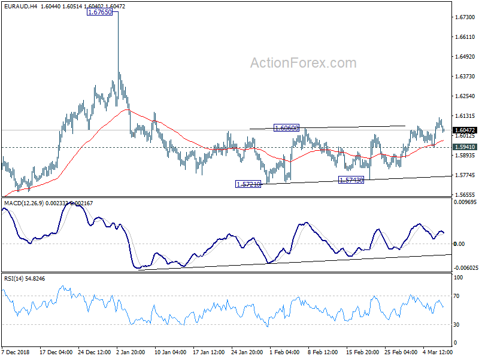Click the EURAUD,H4 chart title

click(21, 6)
